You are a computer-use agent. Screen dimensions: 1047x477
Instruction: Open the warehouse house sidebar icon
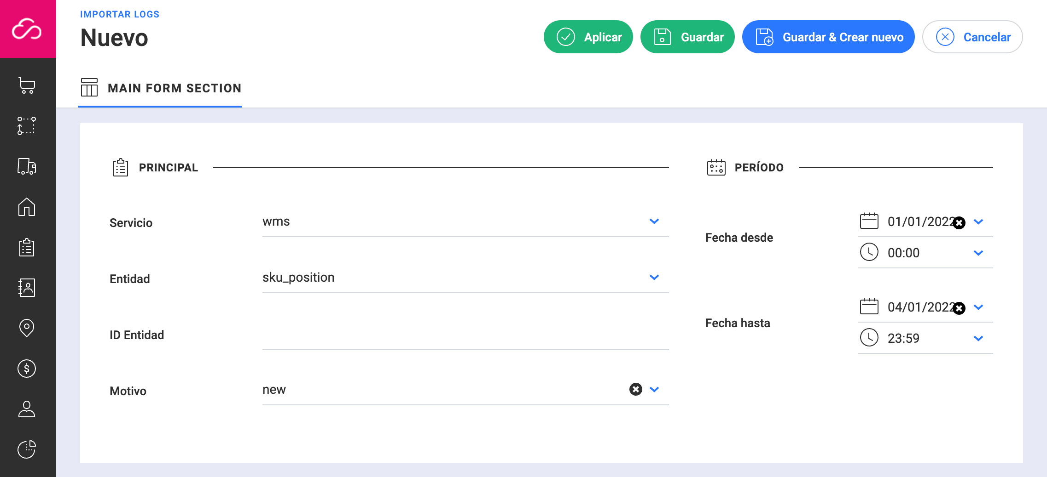[27, 207]
